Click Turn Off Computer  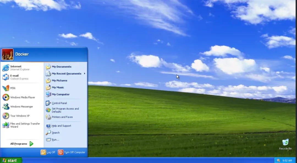coord(72,152)
